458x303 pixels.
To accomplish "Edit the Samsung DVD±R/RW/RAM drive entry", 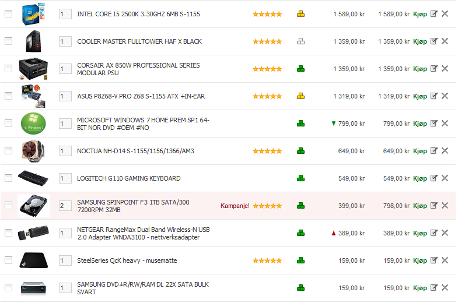I will (433, 288).
